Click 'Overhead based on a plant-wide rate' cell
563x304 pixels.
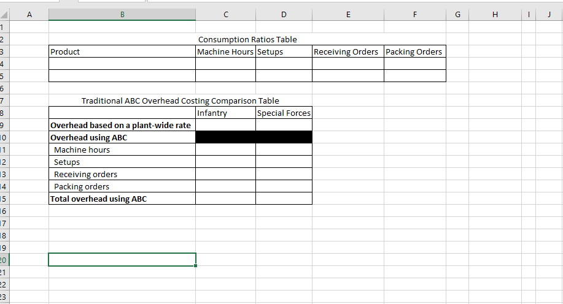122,125
